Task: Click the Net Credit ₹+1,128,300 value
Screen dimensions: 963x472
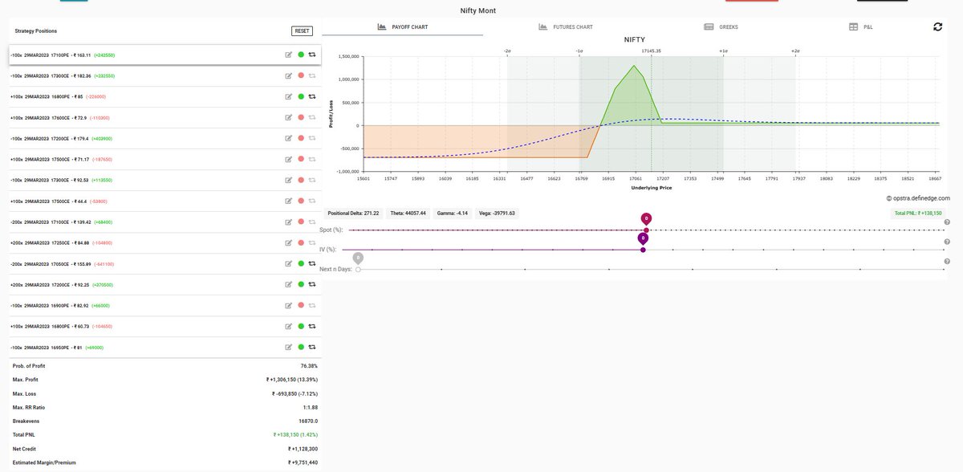Action: (x=303, y=449)
